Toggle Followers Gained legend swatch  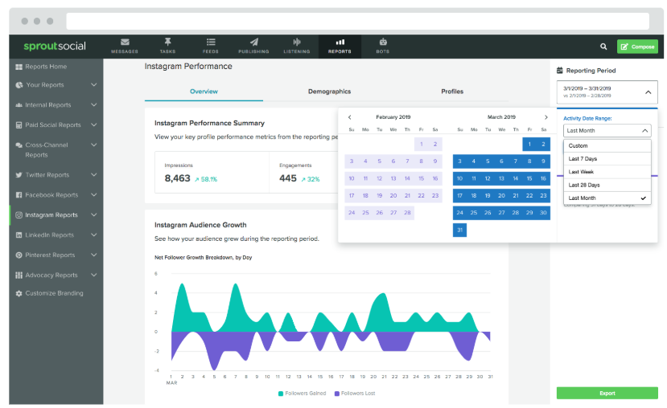click(x=281, y=394)
